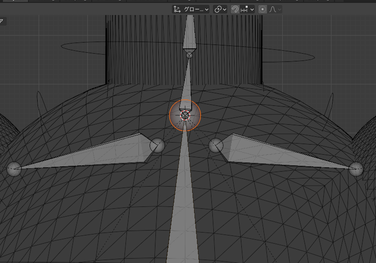Open the transform orientation dropdown labeled グロー…
Image resolution: width=376 pixels, height=263 pixels.
(191, 9)
